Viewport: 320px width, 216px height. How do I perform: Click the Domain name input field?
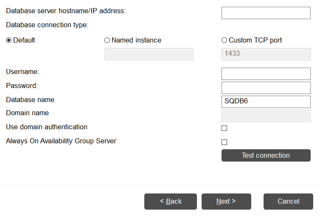266,116
